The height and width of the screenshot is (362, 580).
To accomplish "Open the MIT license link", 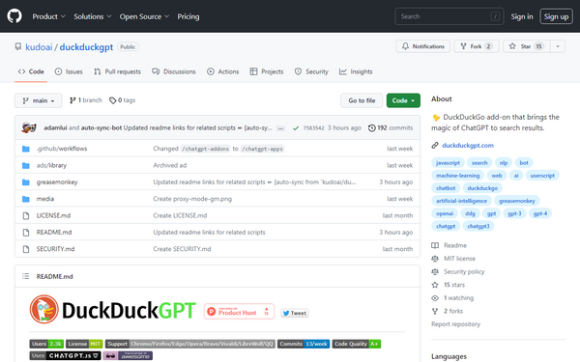I will click(453, 259).
